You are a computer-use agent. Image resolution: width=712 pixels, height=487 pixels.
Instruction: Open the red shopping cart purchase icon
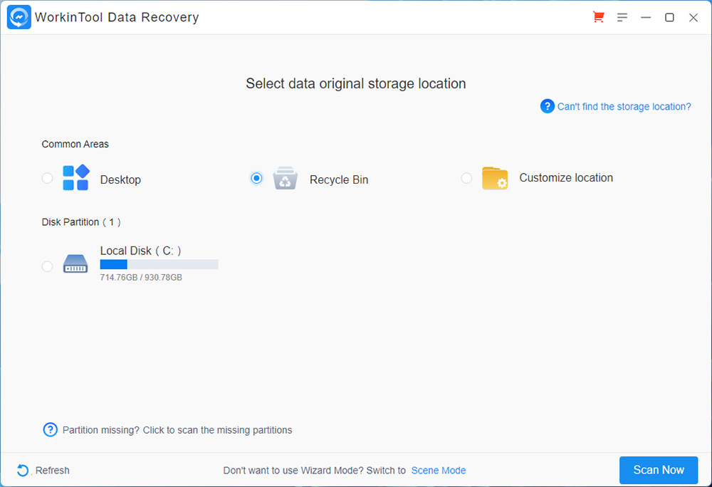pos(599,17)
